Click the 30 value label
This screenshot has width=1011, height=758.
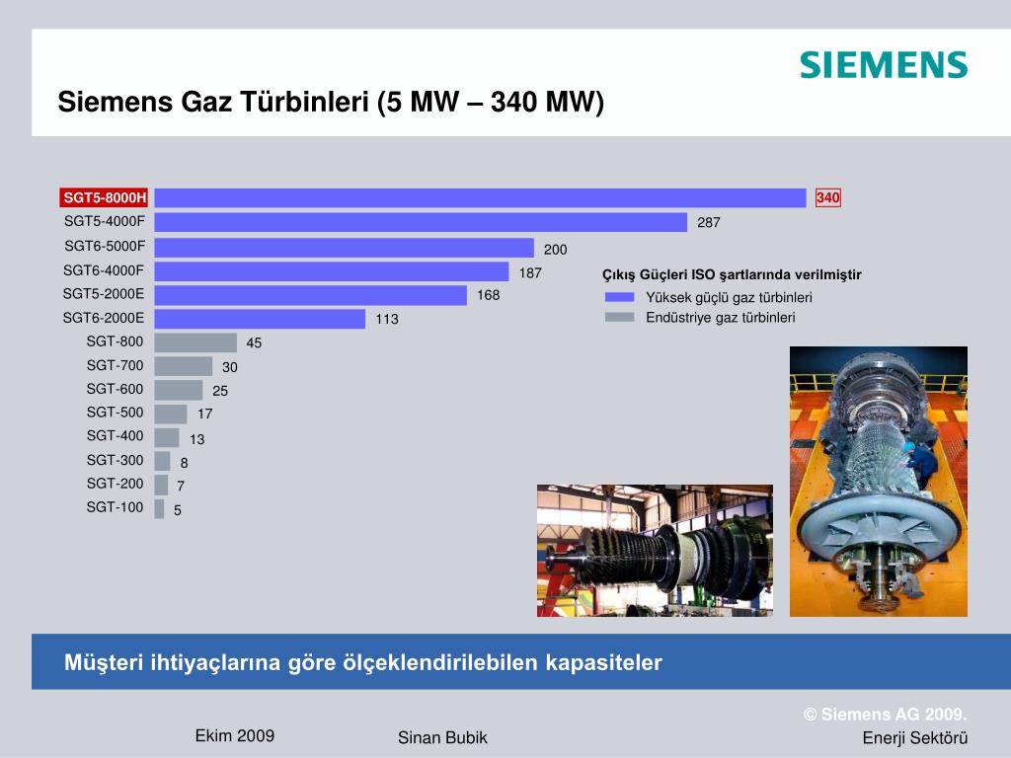coord(229,367)
